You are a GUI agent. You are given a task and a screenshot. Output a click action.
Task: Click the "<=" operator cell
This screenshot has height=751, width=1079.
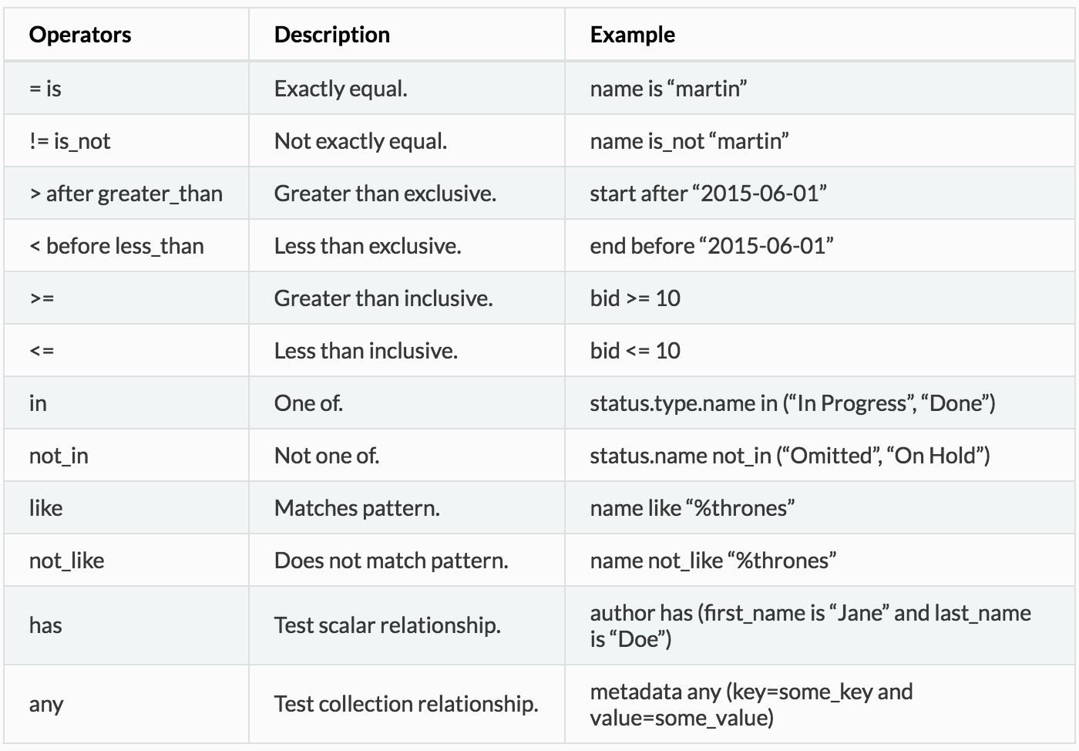click(42, 351)
